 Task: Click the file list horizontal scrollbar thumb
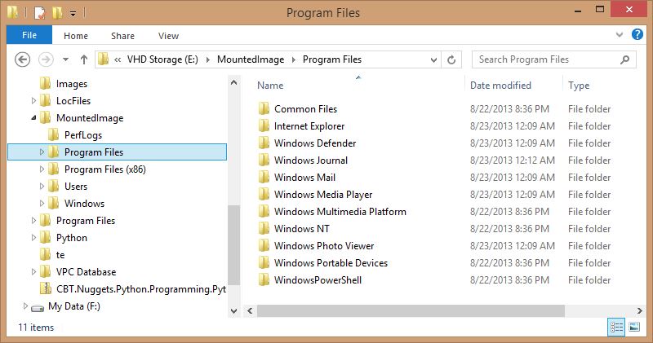(x=411, y=310)
